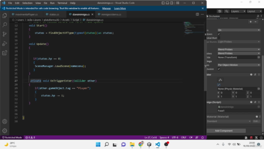The height and width of the screenshot is (149, 264).
Task: Open collider component three-dot menu
Action: point(259,74)
